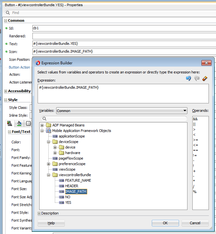The width and height of the screenshot is (216, 234).
Task: Expand the ADF Managed Beans node
Action: pos(42,125)
